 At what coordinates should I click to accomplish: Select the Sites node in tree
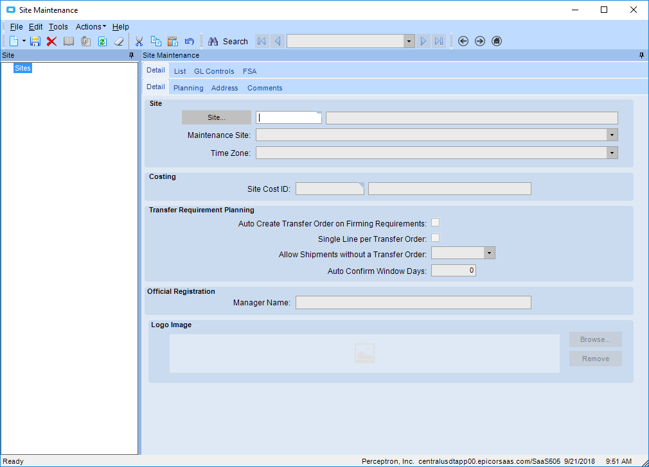coord(22,68)
